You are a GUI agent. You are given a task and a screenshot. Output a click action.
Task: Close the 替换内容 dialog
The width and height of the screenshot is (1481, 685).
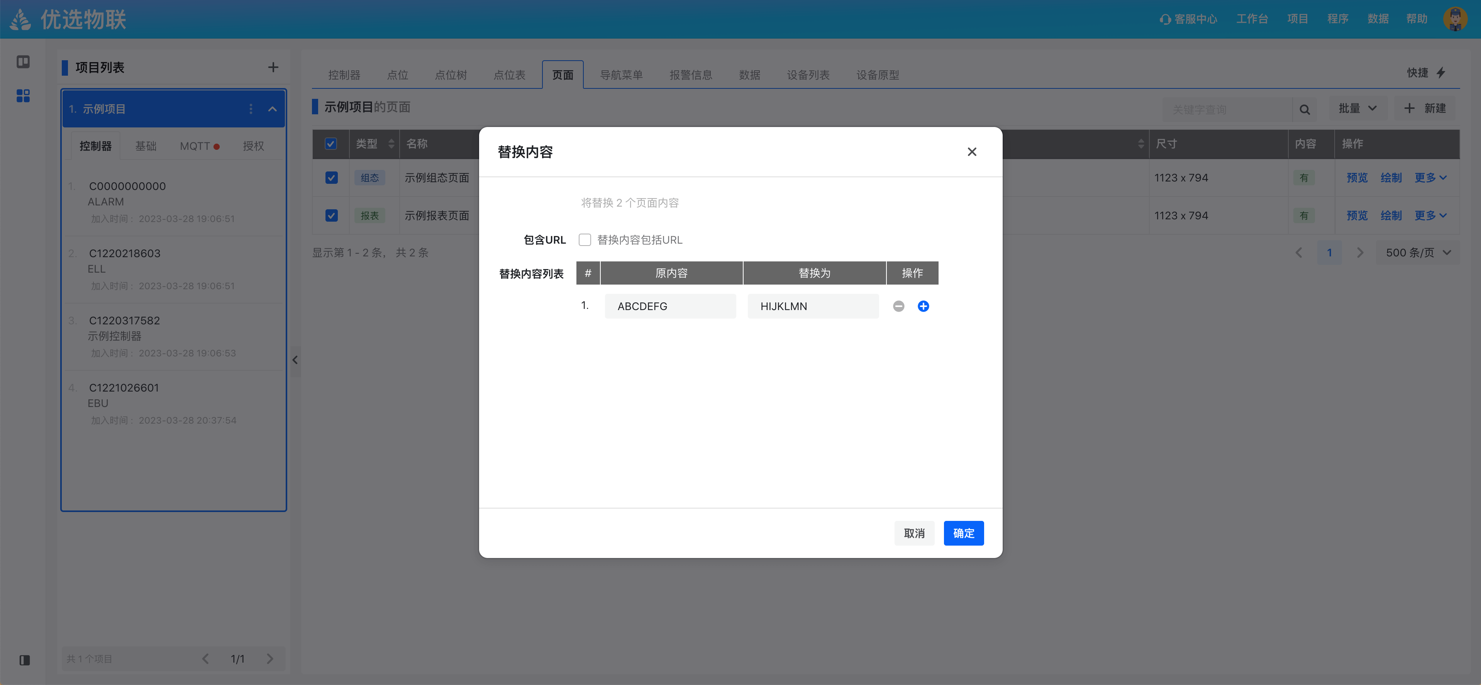[x=972, y=152]
